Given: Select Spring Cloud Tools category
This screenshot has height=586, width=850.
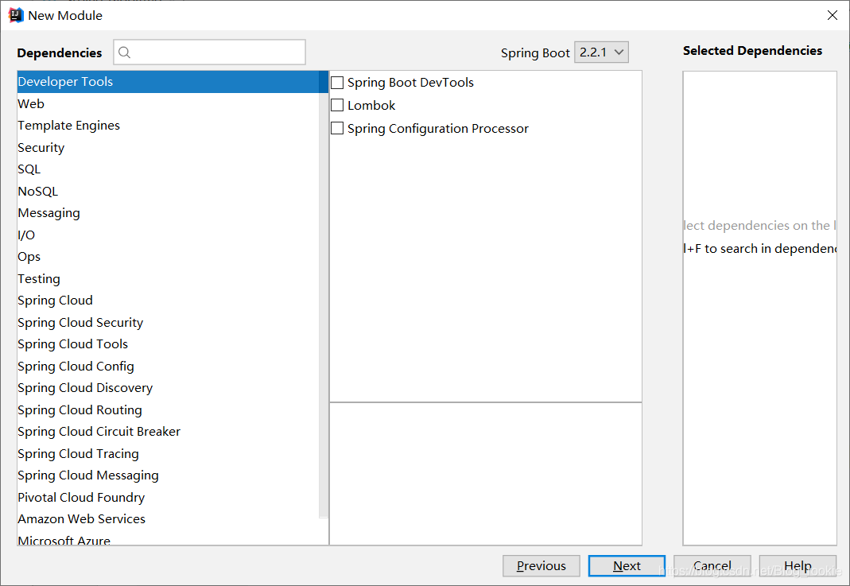Looking at the screenshot, I should 169,344.
